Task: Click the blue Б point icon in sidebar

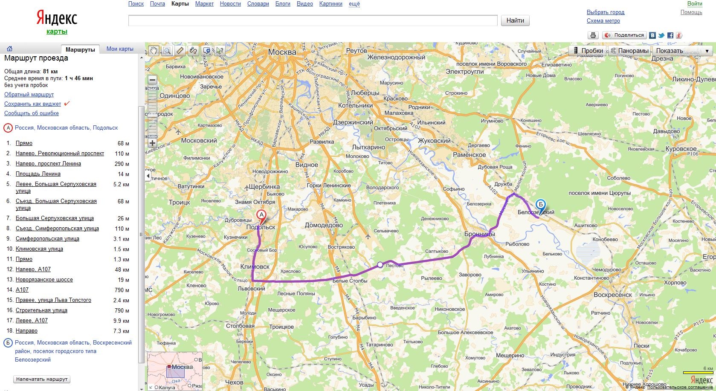Action: pyautogui.click(x=8, y=343)
